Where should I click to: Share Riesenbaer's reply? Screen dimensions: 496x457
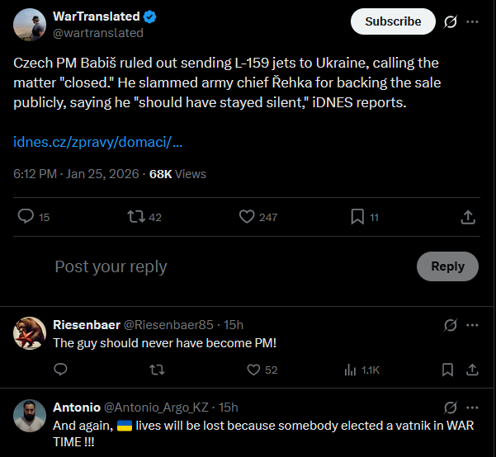point(472,370)
